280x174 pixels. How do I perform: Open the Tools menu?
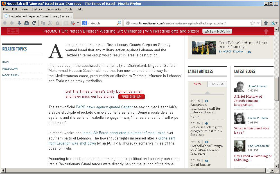(69, 9)
